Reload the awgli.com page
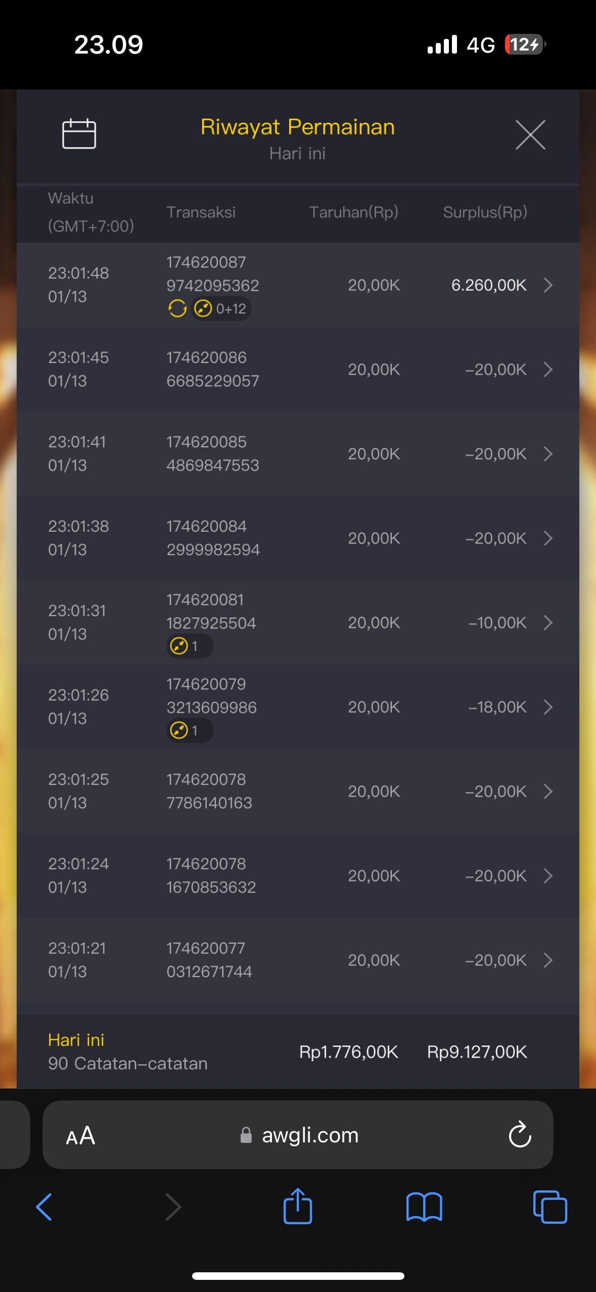Image resolution: width=596 pixels, height=1292 pixels. click(x=520, y=1135)
